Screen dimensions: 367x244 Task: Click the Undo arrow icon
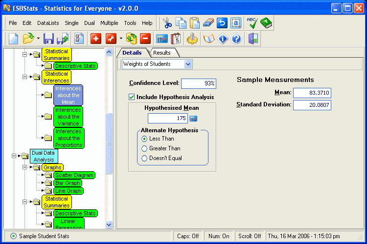(222, 23)
